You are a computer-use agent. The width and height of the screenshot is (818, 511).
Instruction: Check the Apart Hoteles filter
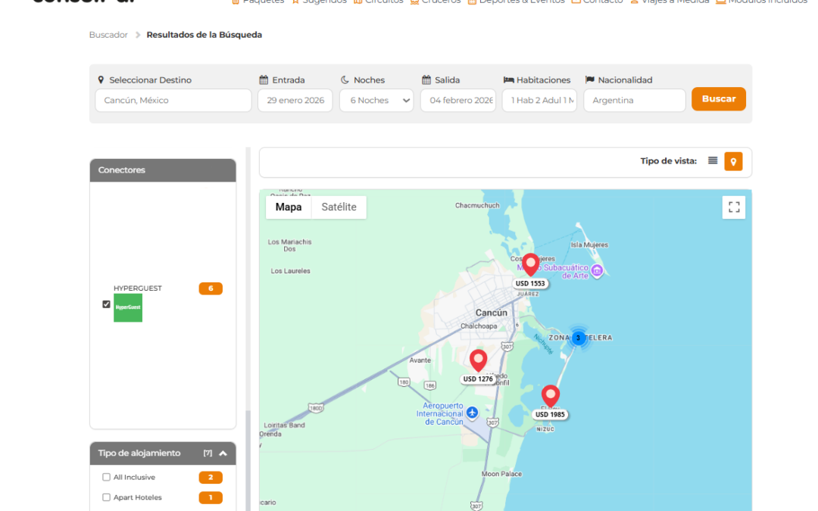(x=106, y=497)
